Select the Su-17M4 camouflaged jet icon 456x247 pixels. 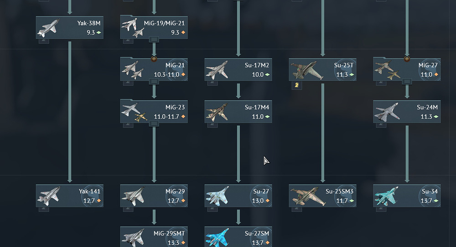click(x=217, y=112)
